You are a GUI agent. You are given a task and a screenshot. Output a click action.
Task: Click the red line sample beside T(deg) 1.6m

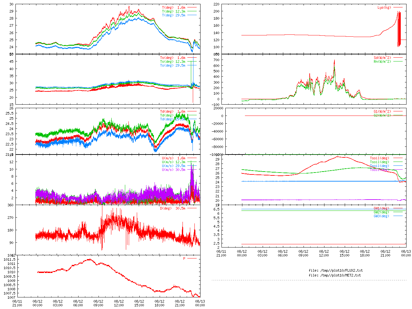(x=192, y=7)
